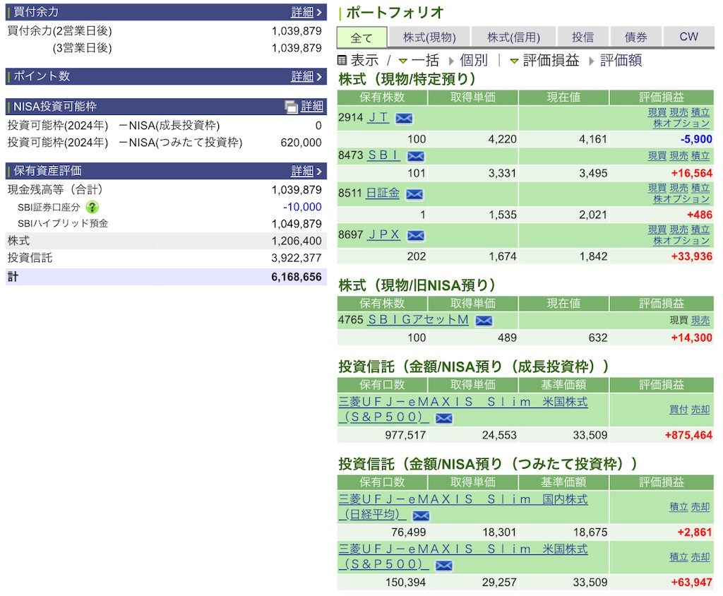Click 株オプション for JPX

point(681,240)
